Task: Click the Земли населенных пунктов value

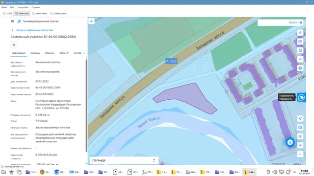Action: click(52, 128)
